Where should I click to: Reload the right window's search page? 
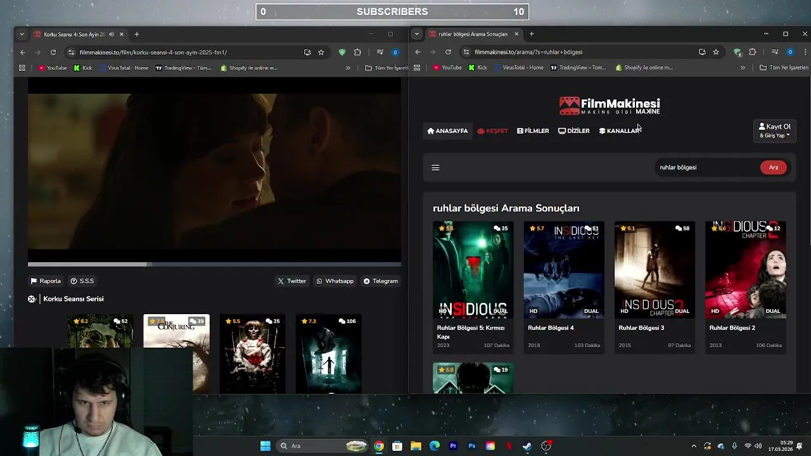448,52
